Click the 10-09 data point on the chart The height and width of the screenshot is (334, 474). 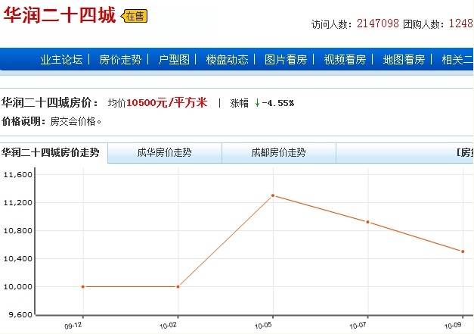tap(463, 251)
